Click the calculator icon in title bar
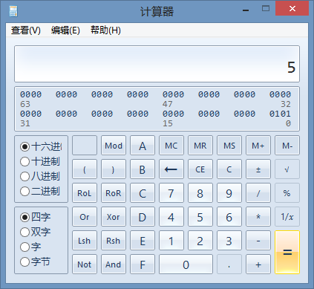Viewport: 314px width, 289px height. tap(13, 11)
